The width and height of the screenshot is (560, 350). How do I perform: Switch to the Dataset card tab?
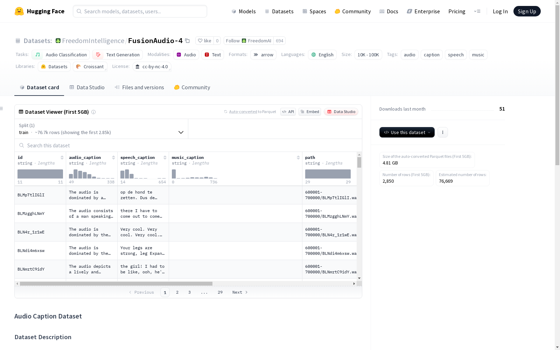[39, 87]
